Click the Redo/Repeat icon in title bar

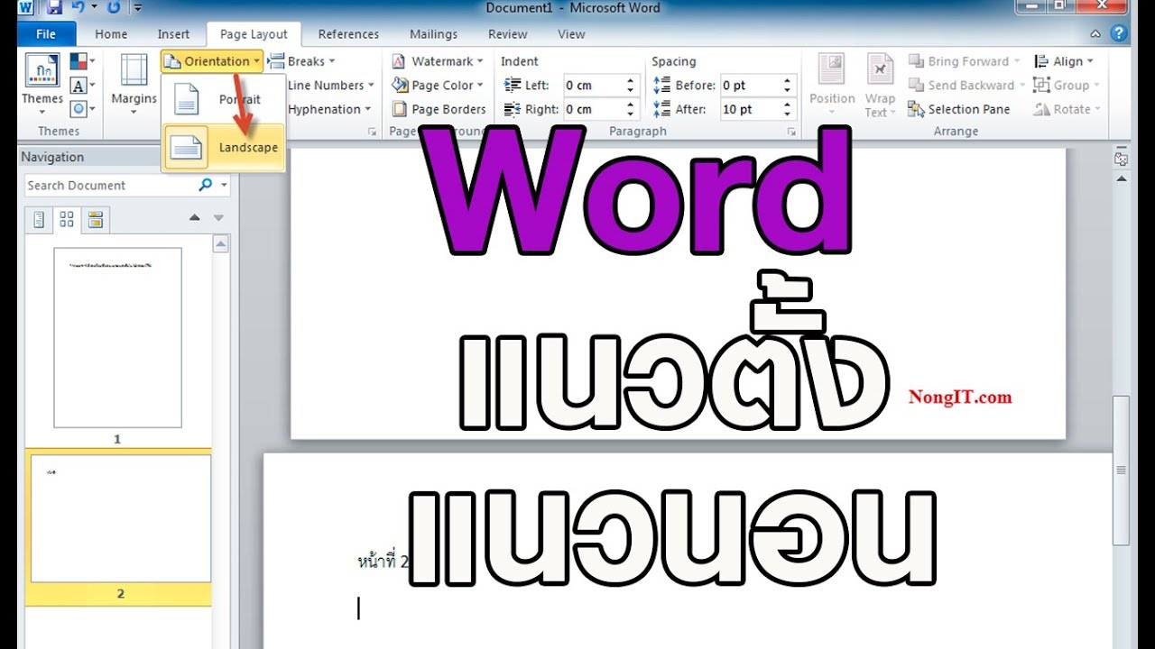(114, 8)
